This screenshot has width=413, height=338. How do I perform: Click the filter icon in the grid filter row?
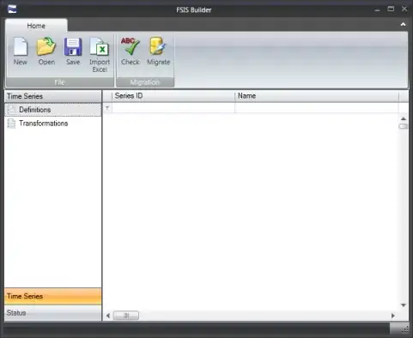[x=107, y=108]
